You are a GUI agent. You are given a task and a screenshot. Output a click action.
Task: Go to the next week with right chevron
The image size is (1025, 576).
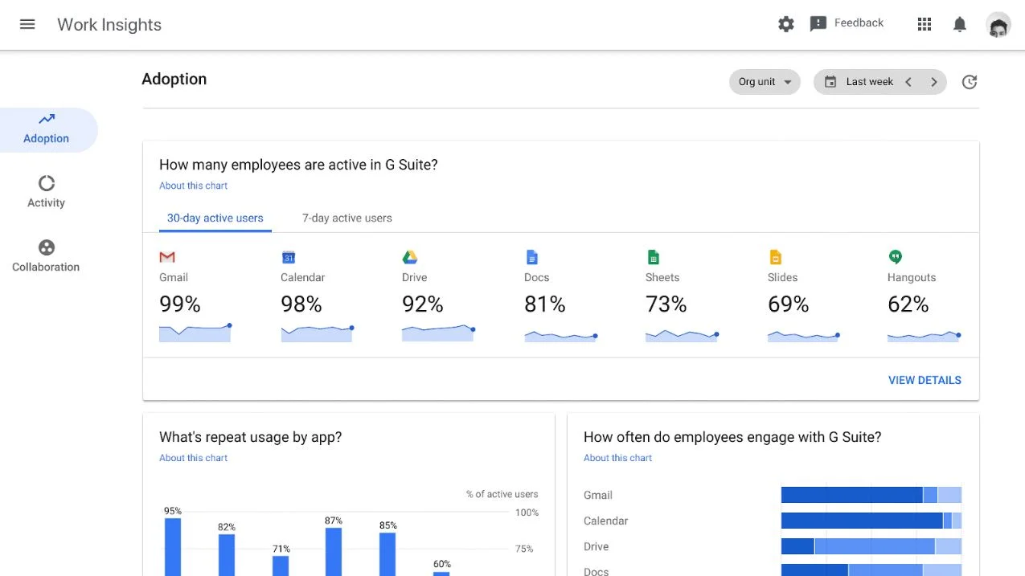[933, 82]
